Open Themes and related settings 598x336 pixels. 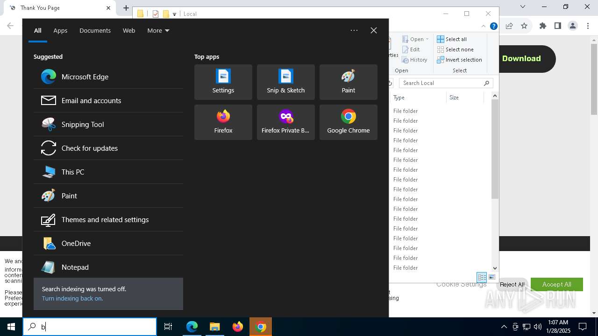108,219
